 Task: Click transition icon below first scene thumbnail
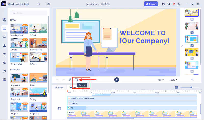tap(192, 19)
